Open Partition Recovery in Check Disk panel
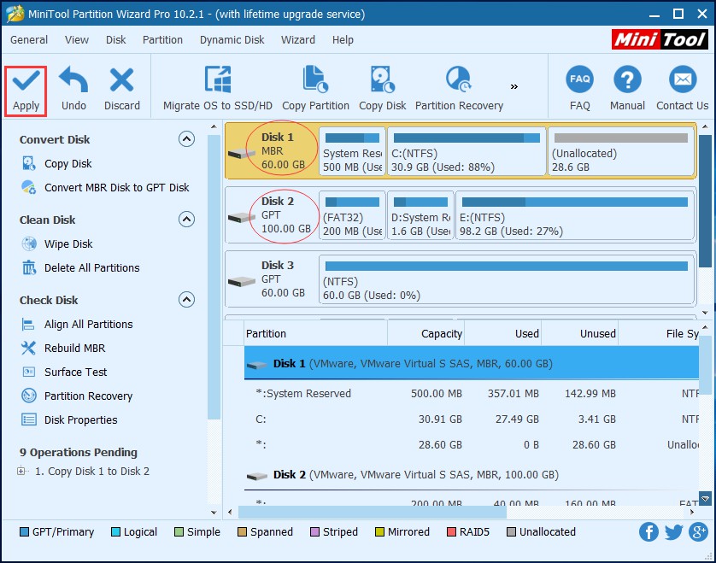Image resolution: width=716 pixels, height=563 pixels. point(77,396)
